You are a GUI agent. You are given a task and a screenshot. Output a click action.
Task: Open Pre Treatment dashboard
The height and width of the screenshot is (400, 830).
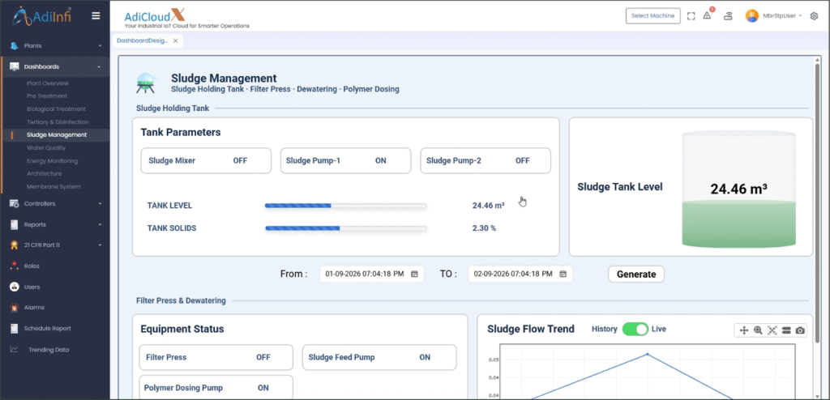coord(47,96)
